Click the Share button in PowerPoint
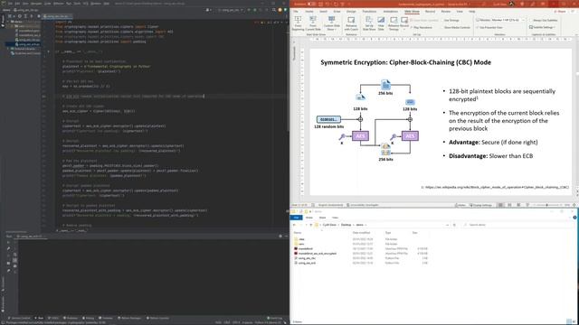This screenshot has width=579, height=325. pyautogui.click(x=560, y=12)
